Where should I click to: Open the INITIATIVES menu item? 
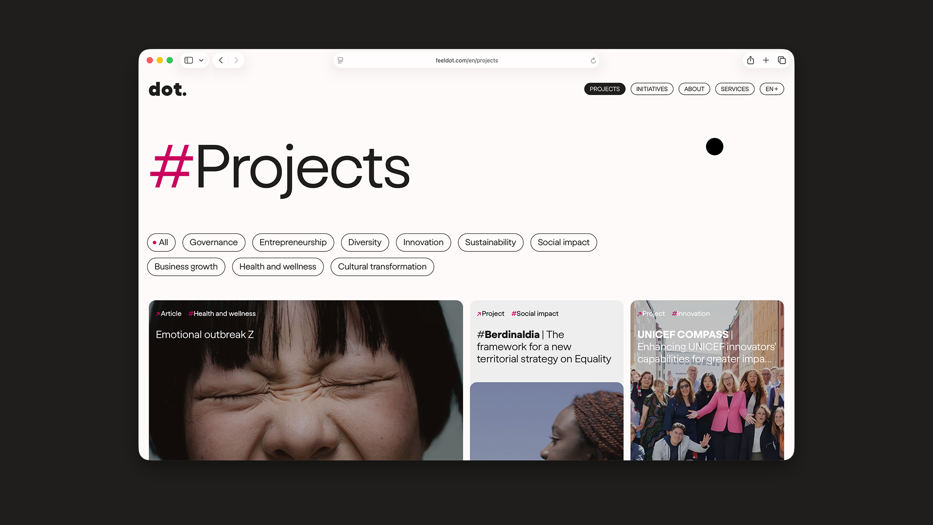(x=652, y=89)
